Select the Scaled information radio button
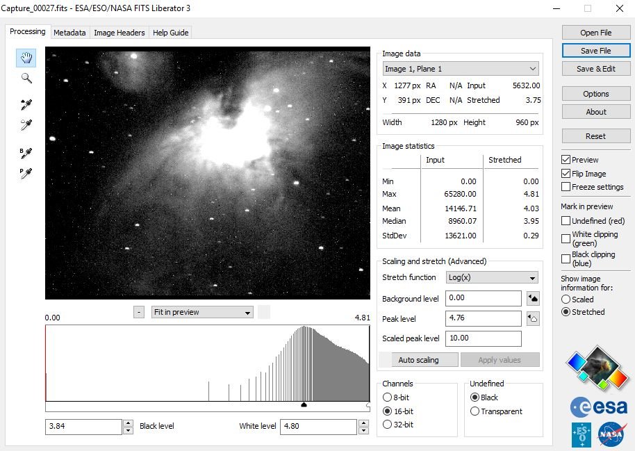The height and width of the screenshot is (451, 635). click(566, 300)
